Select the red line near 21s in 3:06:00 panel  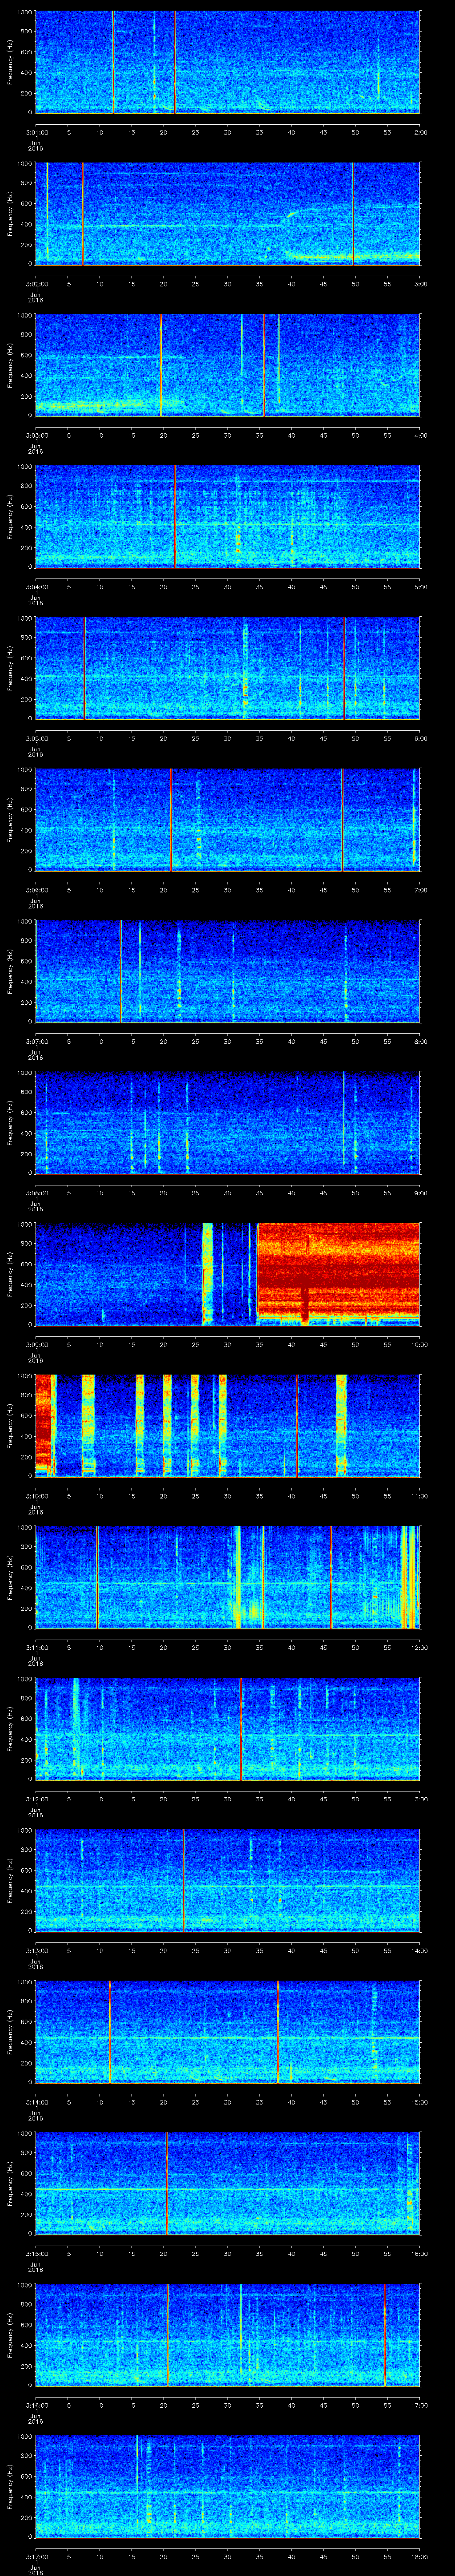pos(171,820)
